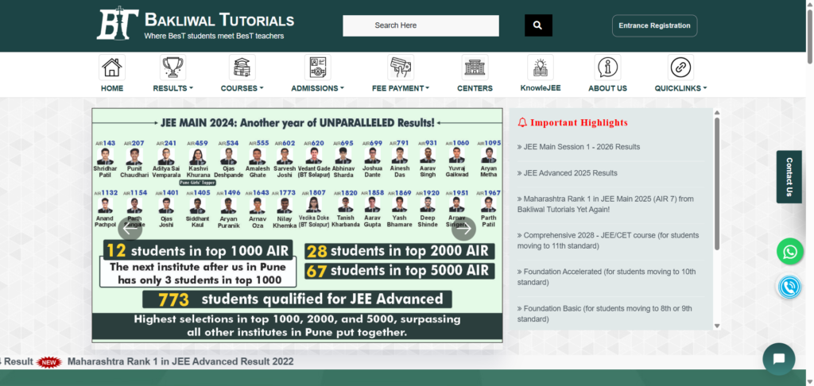Viewport: 814px width, 386px height.
Task: Open the KnowleJEE menu item
Action: point(541,87)
